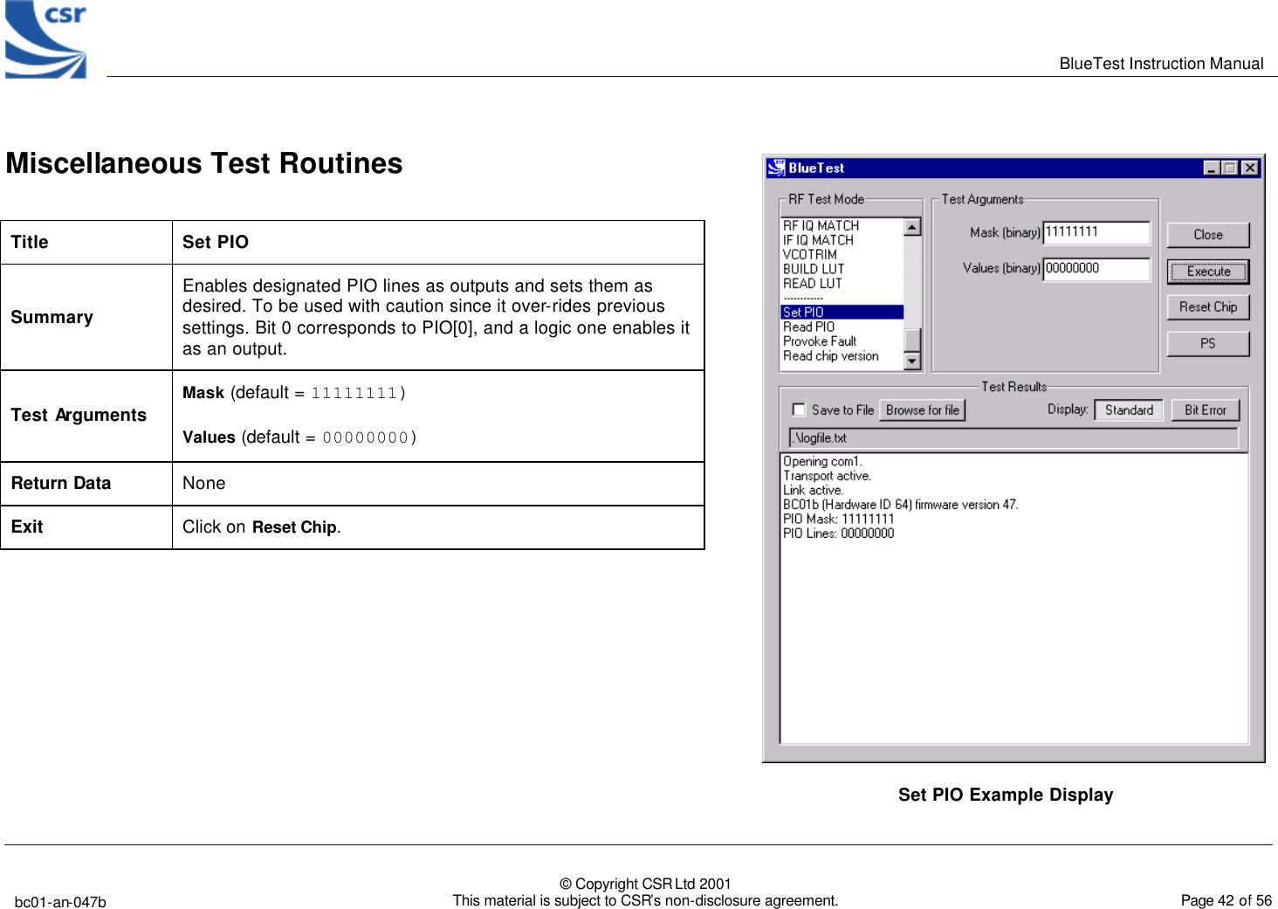The width and height of the screenshot is (1278, 909).
Task: Close the BlueTest window via title bar X
Action: [x=1250, y=169]
